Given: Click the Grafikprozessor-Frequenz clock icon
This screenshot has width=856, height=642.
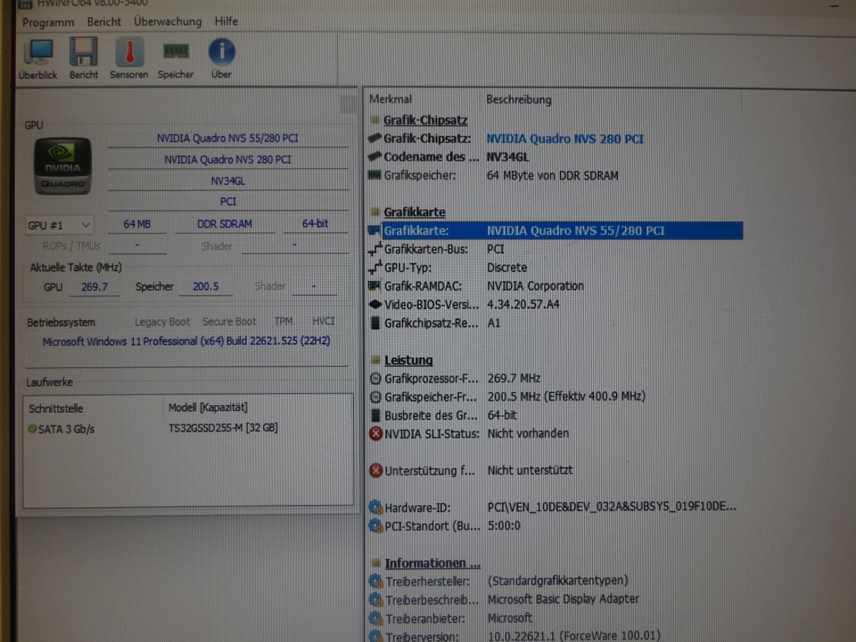Looking at the screenshot, I should 376,379.
